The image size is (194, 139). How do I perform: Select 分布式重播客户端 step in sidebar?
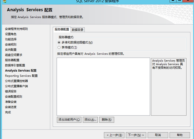tap(16, 86)
